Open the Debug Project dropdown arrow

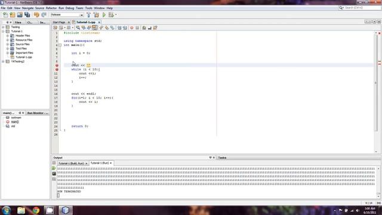(116, 14)
